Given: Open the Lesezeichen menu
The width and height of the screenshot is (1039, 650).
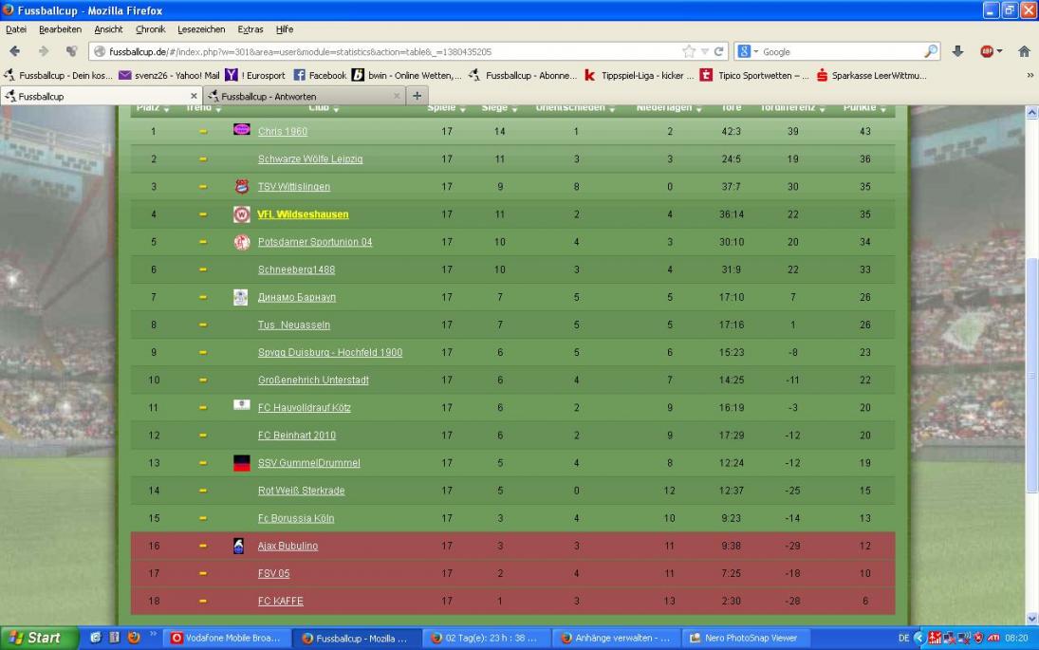Looking at the screenshot, I should coord(197,29).
